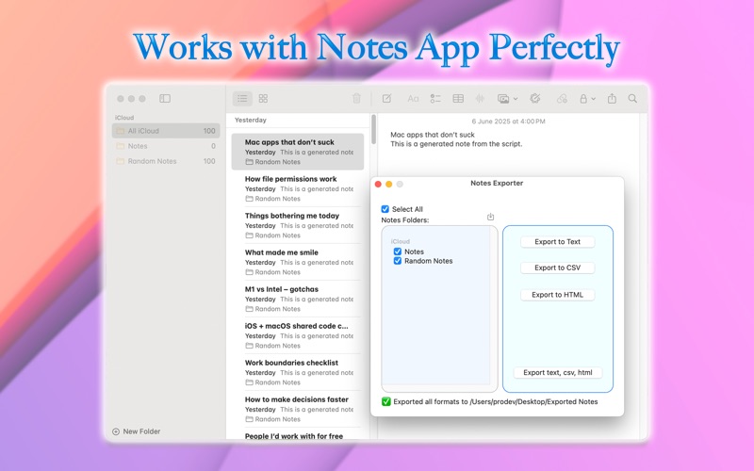754x471 pixels.
Task: Open note iOS + macOS shared code
Action: click(298, 335)
